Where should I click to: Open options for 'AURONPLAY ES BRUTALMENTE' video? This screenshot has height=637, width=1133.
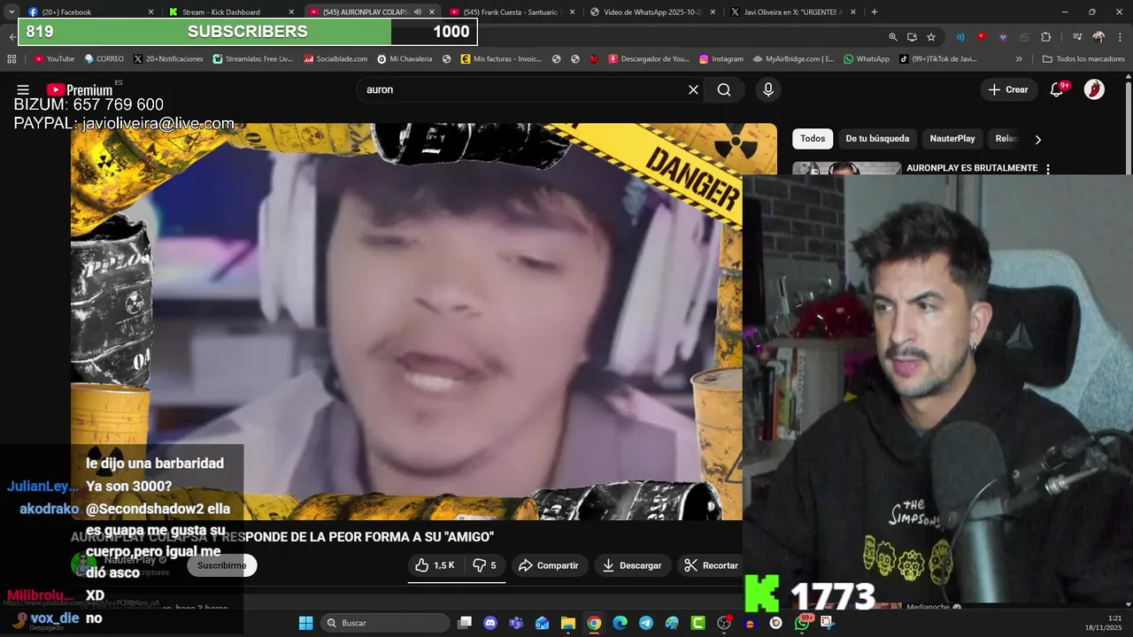point(1048,168)
